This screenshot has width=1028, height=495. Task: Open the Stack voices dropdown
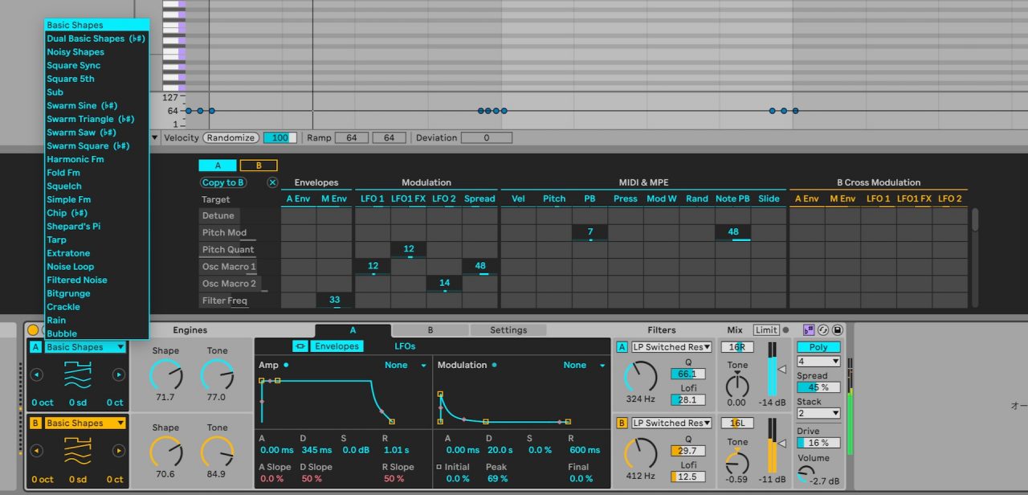point(818,413)
